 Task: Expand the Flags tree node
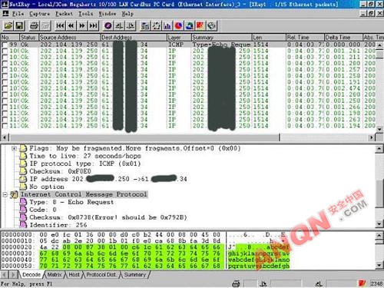pos(14,148)
